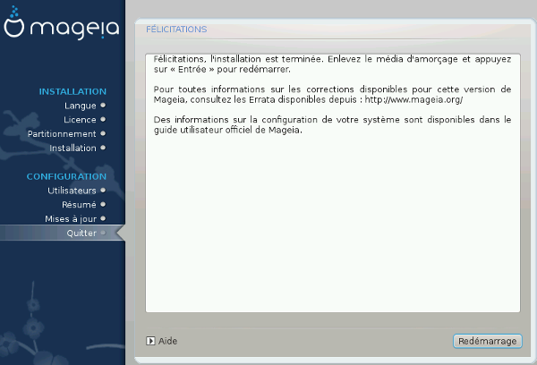The image size is (537, 365).
Task: Click the bullet next to Langue
Action: (103, 106)
